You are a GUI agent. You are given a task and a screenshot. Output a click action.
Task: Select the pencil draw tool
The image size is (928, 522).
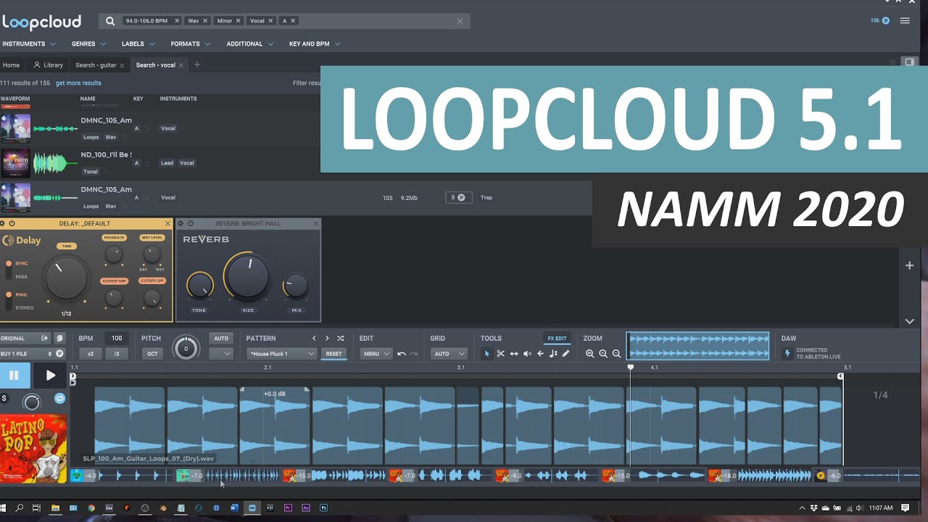(x=566, y=354)
